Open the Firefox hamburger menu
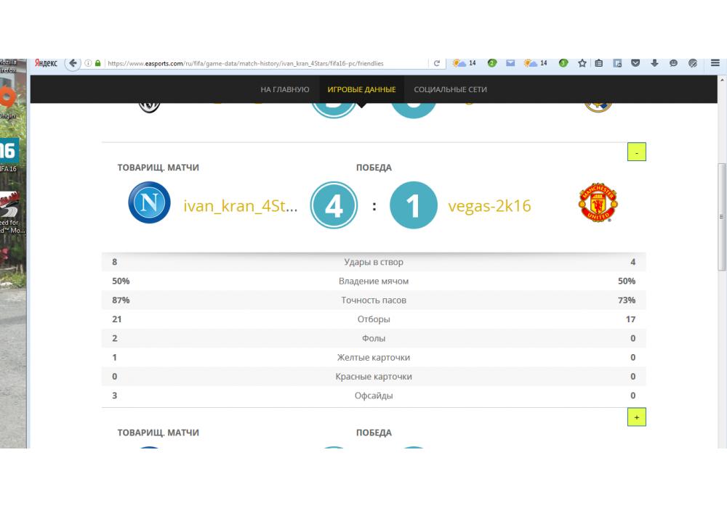The image size is (727, 508). pyautogui.click(x=715, y=63)
